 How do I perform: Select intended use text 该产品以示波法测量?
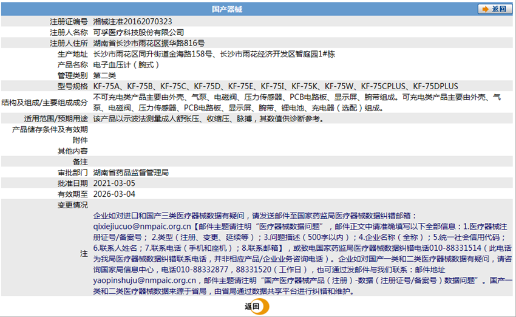click(x=209, y=118)
